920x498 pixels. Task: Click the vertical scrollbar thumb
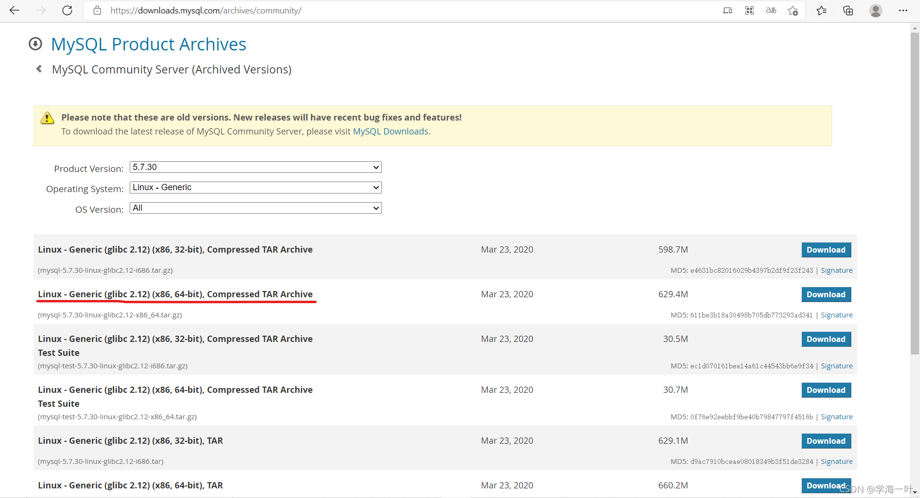pos(915,194)
